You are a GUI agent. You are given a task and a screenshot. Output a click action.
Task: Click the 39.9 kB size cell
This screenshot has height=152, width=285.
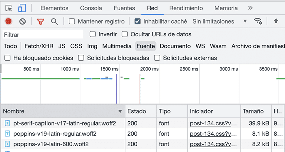tap(259, 124)
